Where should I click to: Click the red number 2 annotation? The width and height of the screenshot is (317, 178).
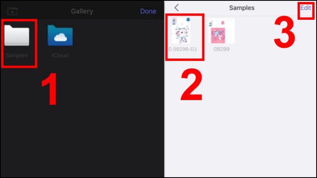point(192,84)
